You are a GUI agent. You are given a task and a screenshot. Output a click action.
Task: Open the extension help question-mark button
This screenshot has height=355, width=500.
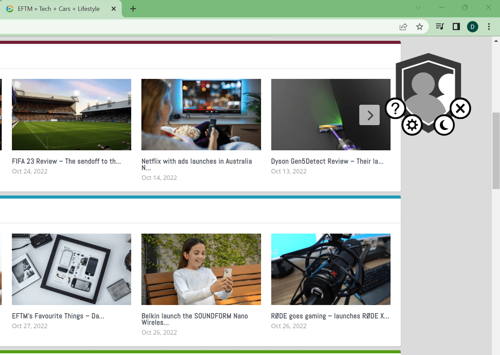pos(395,109)
